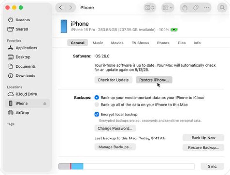Click the Last backup to this Mac text
Image resolution: width=230 pixels, height=175 pixels.
[130, 138]
